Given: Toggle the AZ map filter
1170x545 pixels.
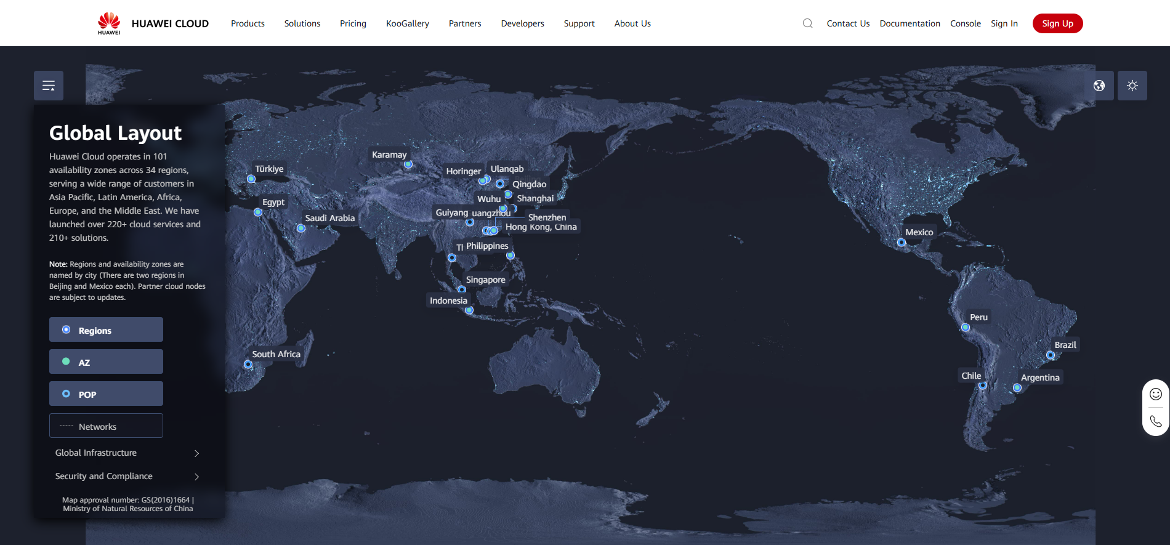Looking at the screenshot, I should [x=106, y=361].
